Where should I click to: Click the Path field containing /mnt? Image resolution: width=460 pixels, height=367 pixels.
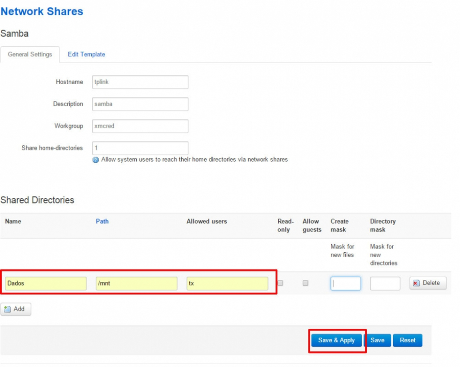pos(136,283)
